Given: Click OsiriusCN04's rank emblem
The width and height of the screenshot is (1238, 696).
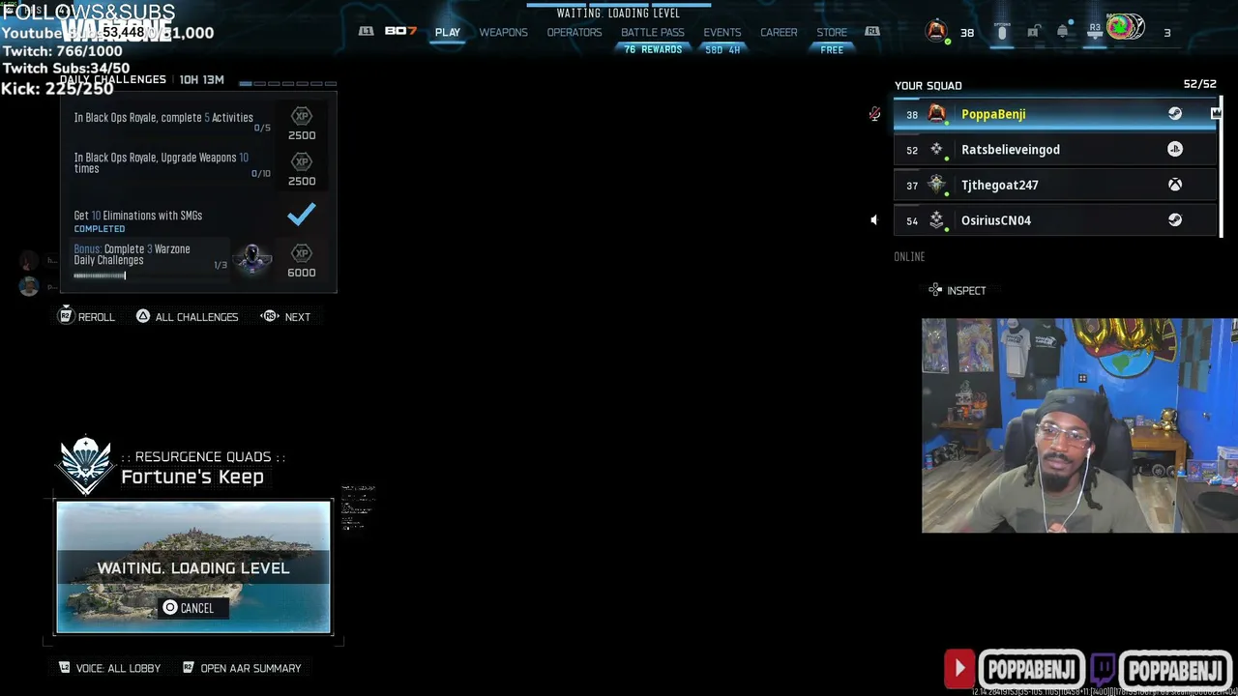Looking at the screenshot, I should click(x=936, y=220).
